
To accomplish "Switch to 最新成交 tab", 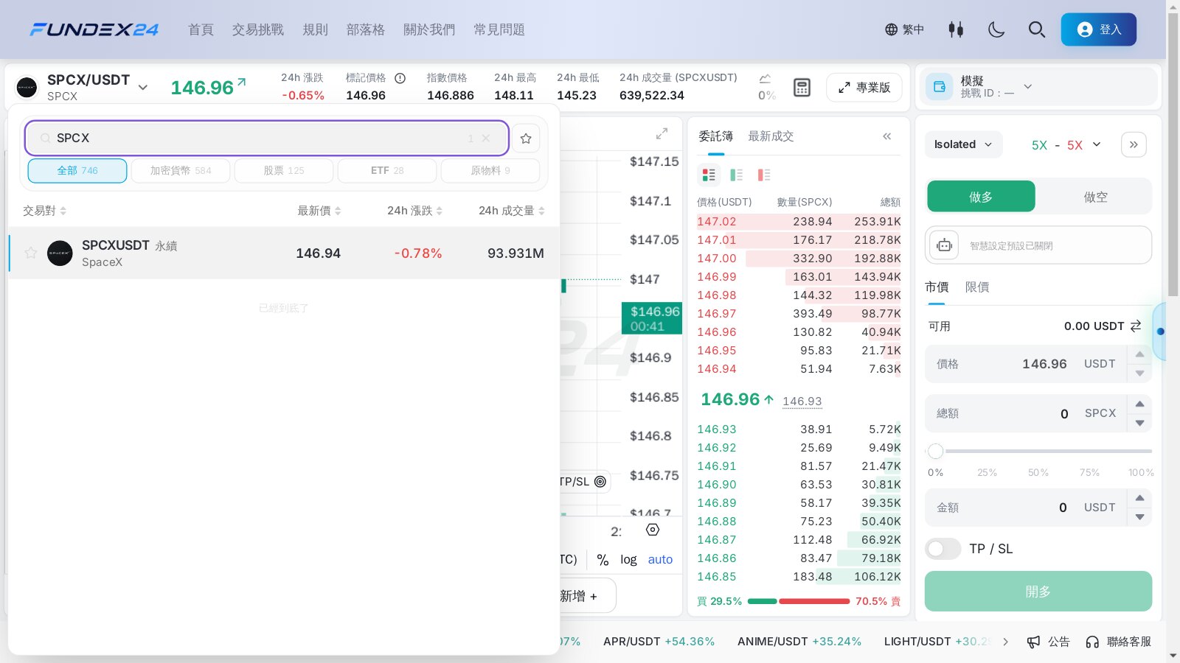I will [771, 136].
